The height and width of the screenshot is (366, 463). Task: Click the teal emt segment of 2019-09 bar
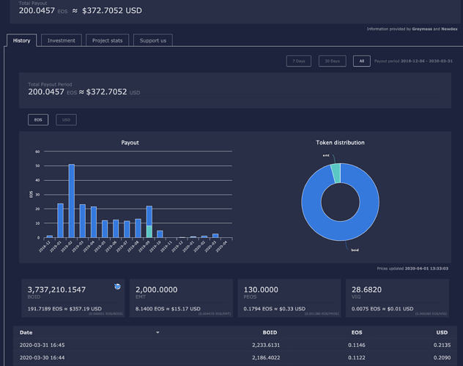(x=149, y=231)
